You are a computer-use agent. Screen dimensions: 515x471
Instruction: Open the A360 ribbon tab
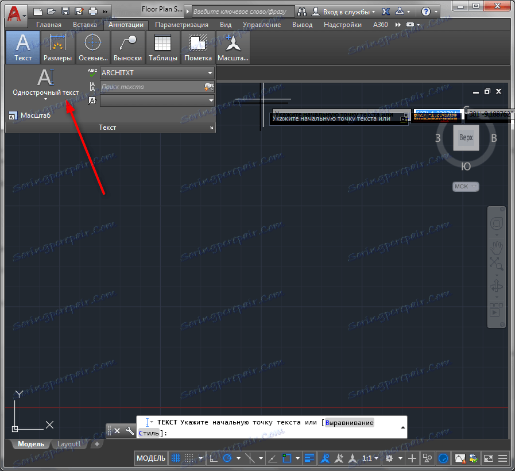[x=380, y=25]
